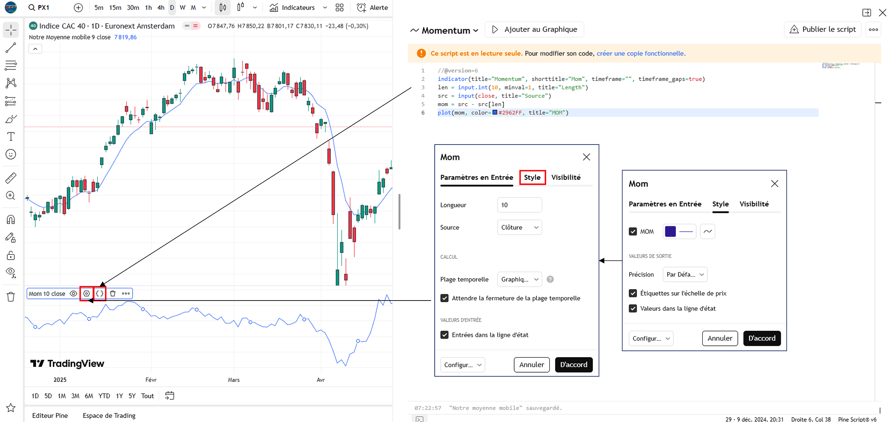
Task: Disable Étiquettes sur l'échelle de prix
Action: click(x=633, y=293)
